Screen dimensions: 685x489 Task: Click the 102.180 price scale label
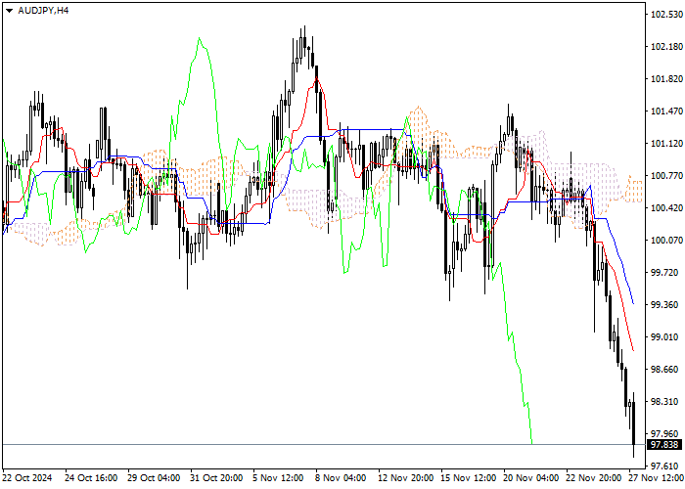[x=666, y=47]
